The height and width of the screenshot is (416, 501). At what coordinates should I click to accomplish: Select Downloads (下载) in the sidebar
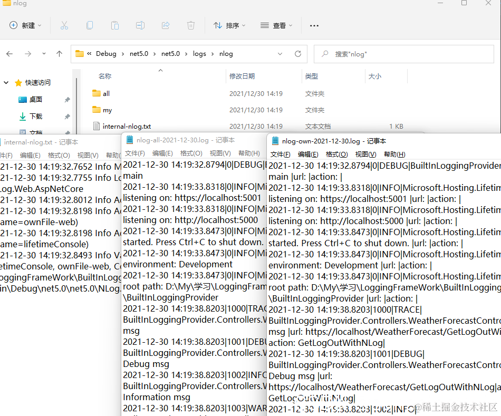pos(36,117)
